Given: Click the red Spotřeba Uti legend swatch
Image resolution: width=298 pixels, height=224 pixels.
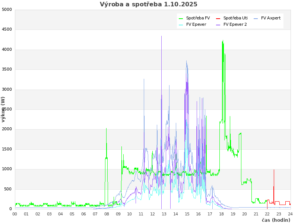Looking at the screenshot, I should [218, 18].
